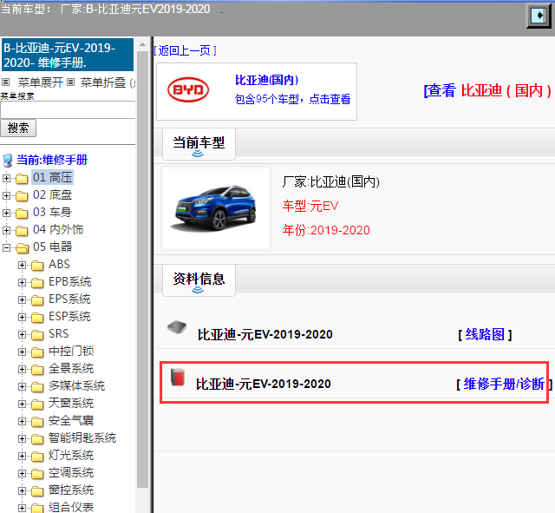Expand the 03 车身 tree node
Image resolution: width=555 pixels, height=513 pixels.
[x=6, y=213]
